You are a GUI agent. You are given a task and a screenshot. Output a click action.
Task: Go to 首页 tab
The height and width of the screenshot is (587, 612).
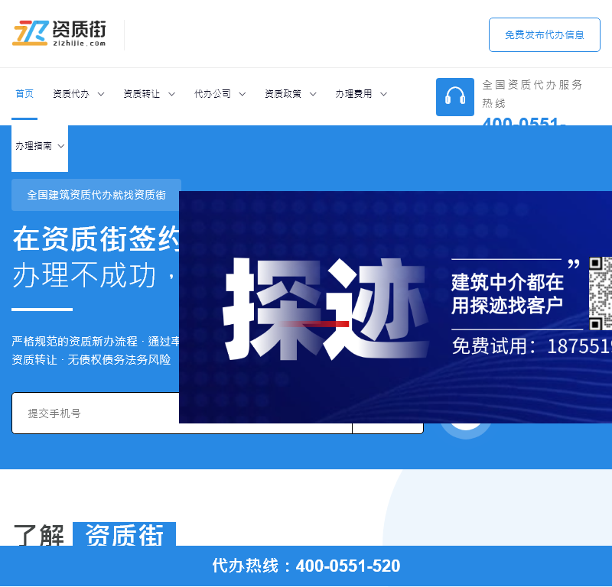[24, 93]
